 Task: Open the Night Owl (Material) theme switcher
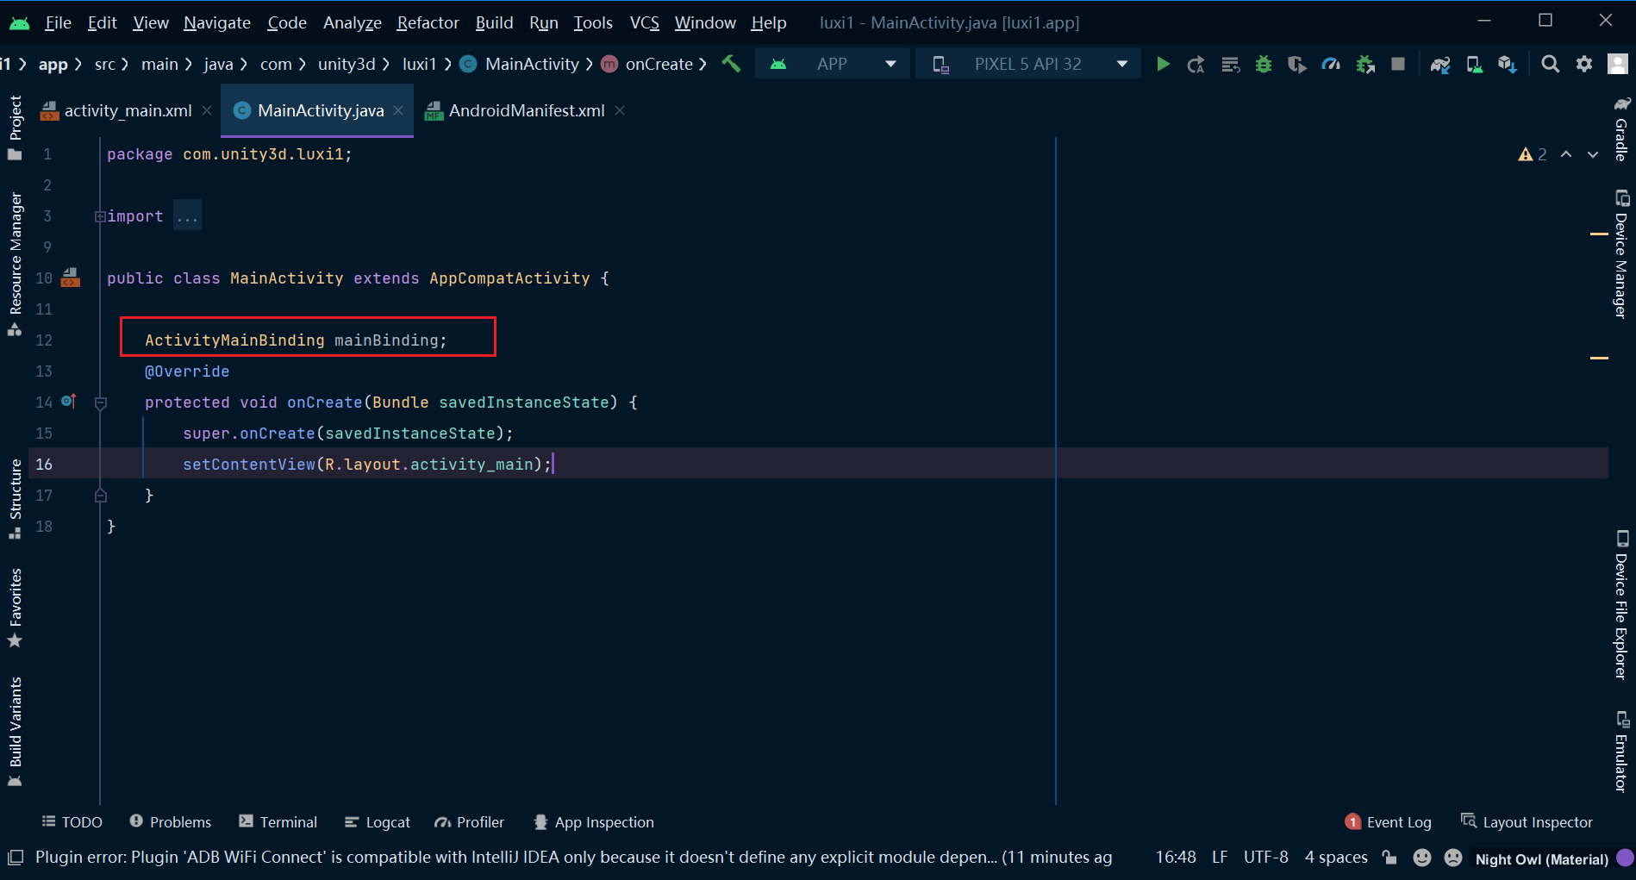click(1541, 859)
